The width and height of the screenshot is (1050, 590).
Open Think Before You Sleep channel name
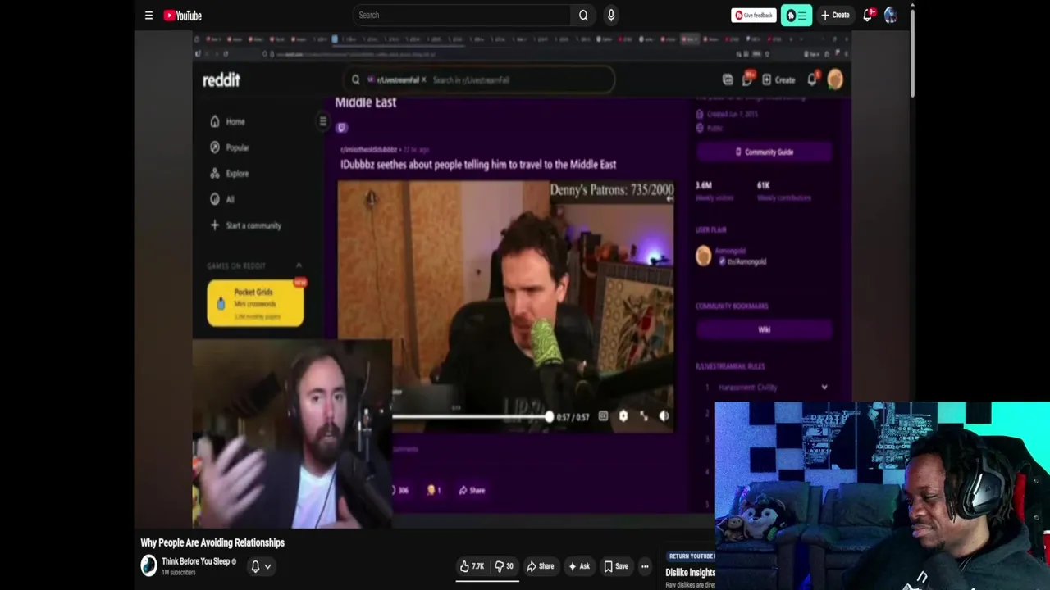[195, 561]
